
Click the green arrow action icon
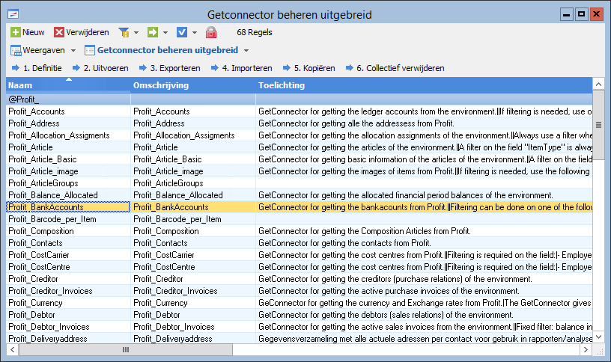tap(152, 32)
